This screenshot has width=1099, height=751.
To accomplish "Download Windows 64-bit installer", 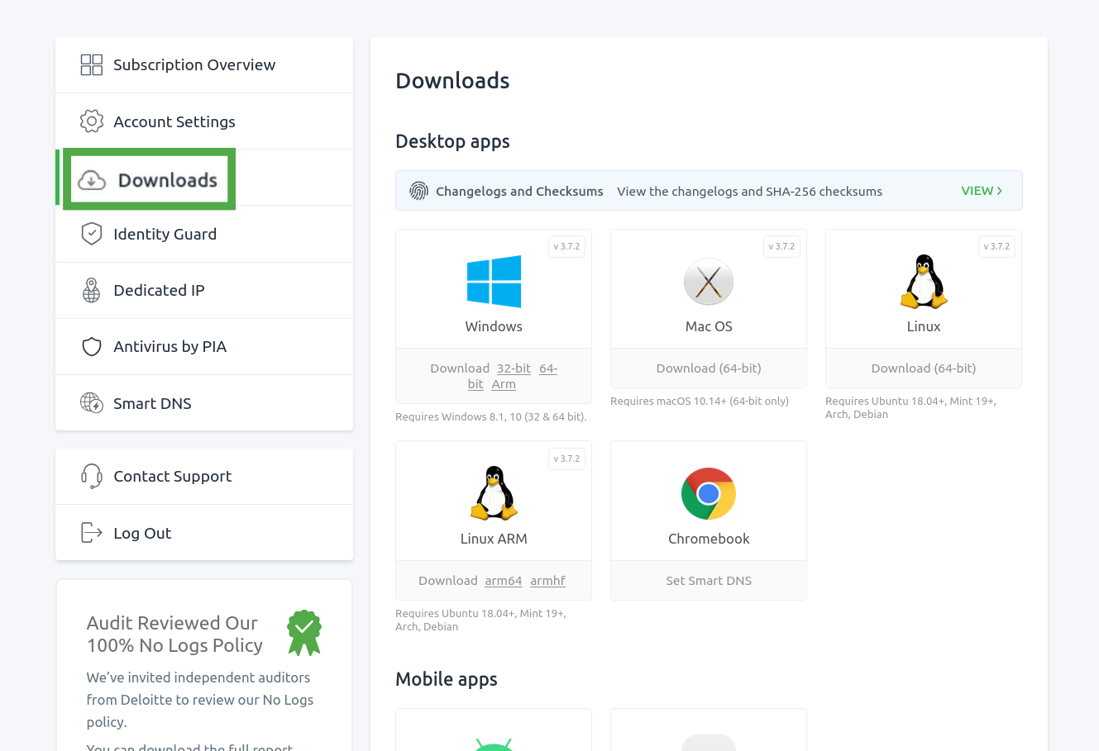I will click(x=548, y=368).
